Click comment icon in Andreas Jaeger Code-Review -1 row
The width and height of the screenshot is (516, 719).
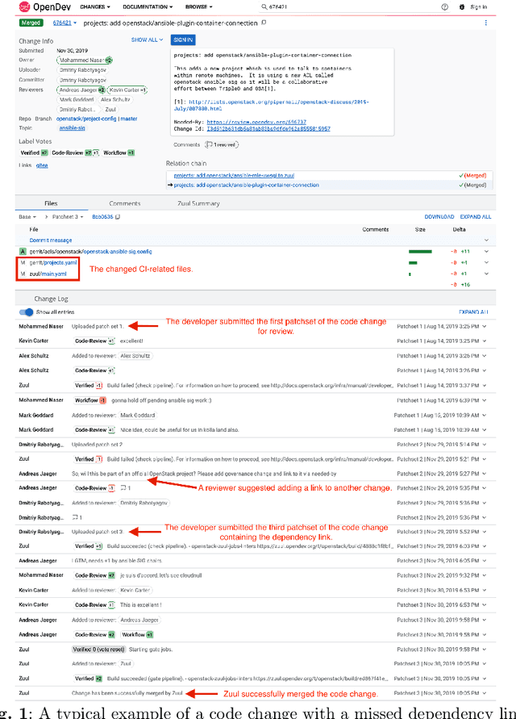pyautogui.click(x=125, y=488)
